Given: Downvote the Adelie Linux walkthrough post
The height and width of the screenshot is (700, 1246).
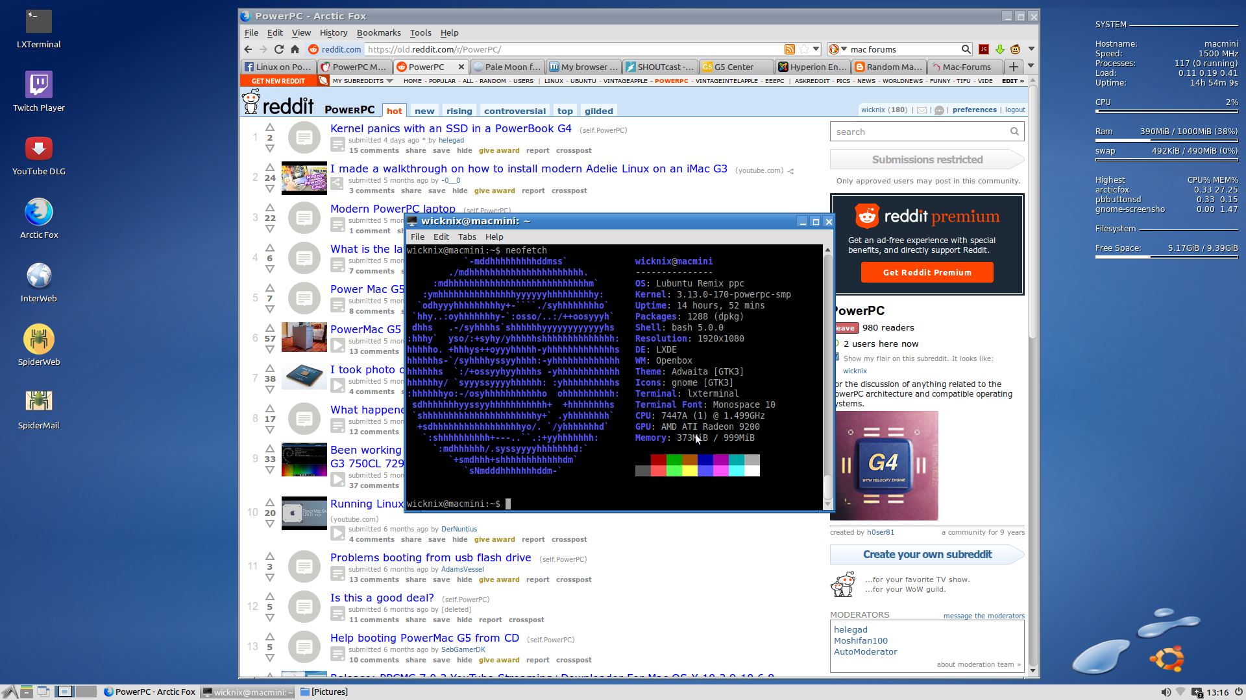Looking at the screenshot, I should click(x=270, y=189).
